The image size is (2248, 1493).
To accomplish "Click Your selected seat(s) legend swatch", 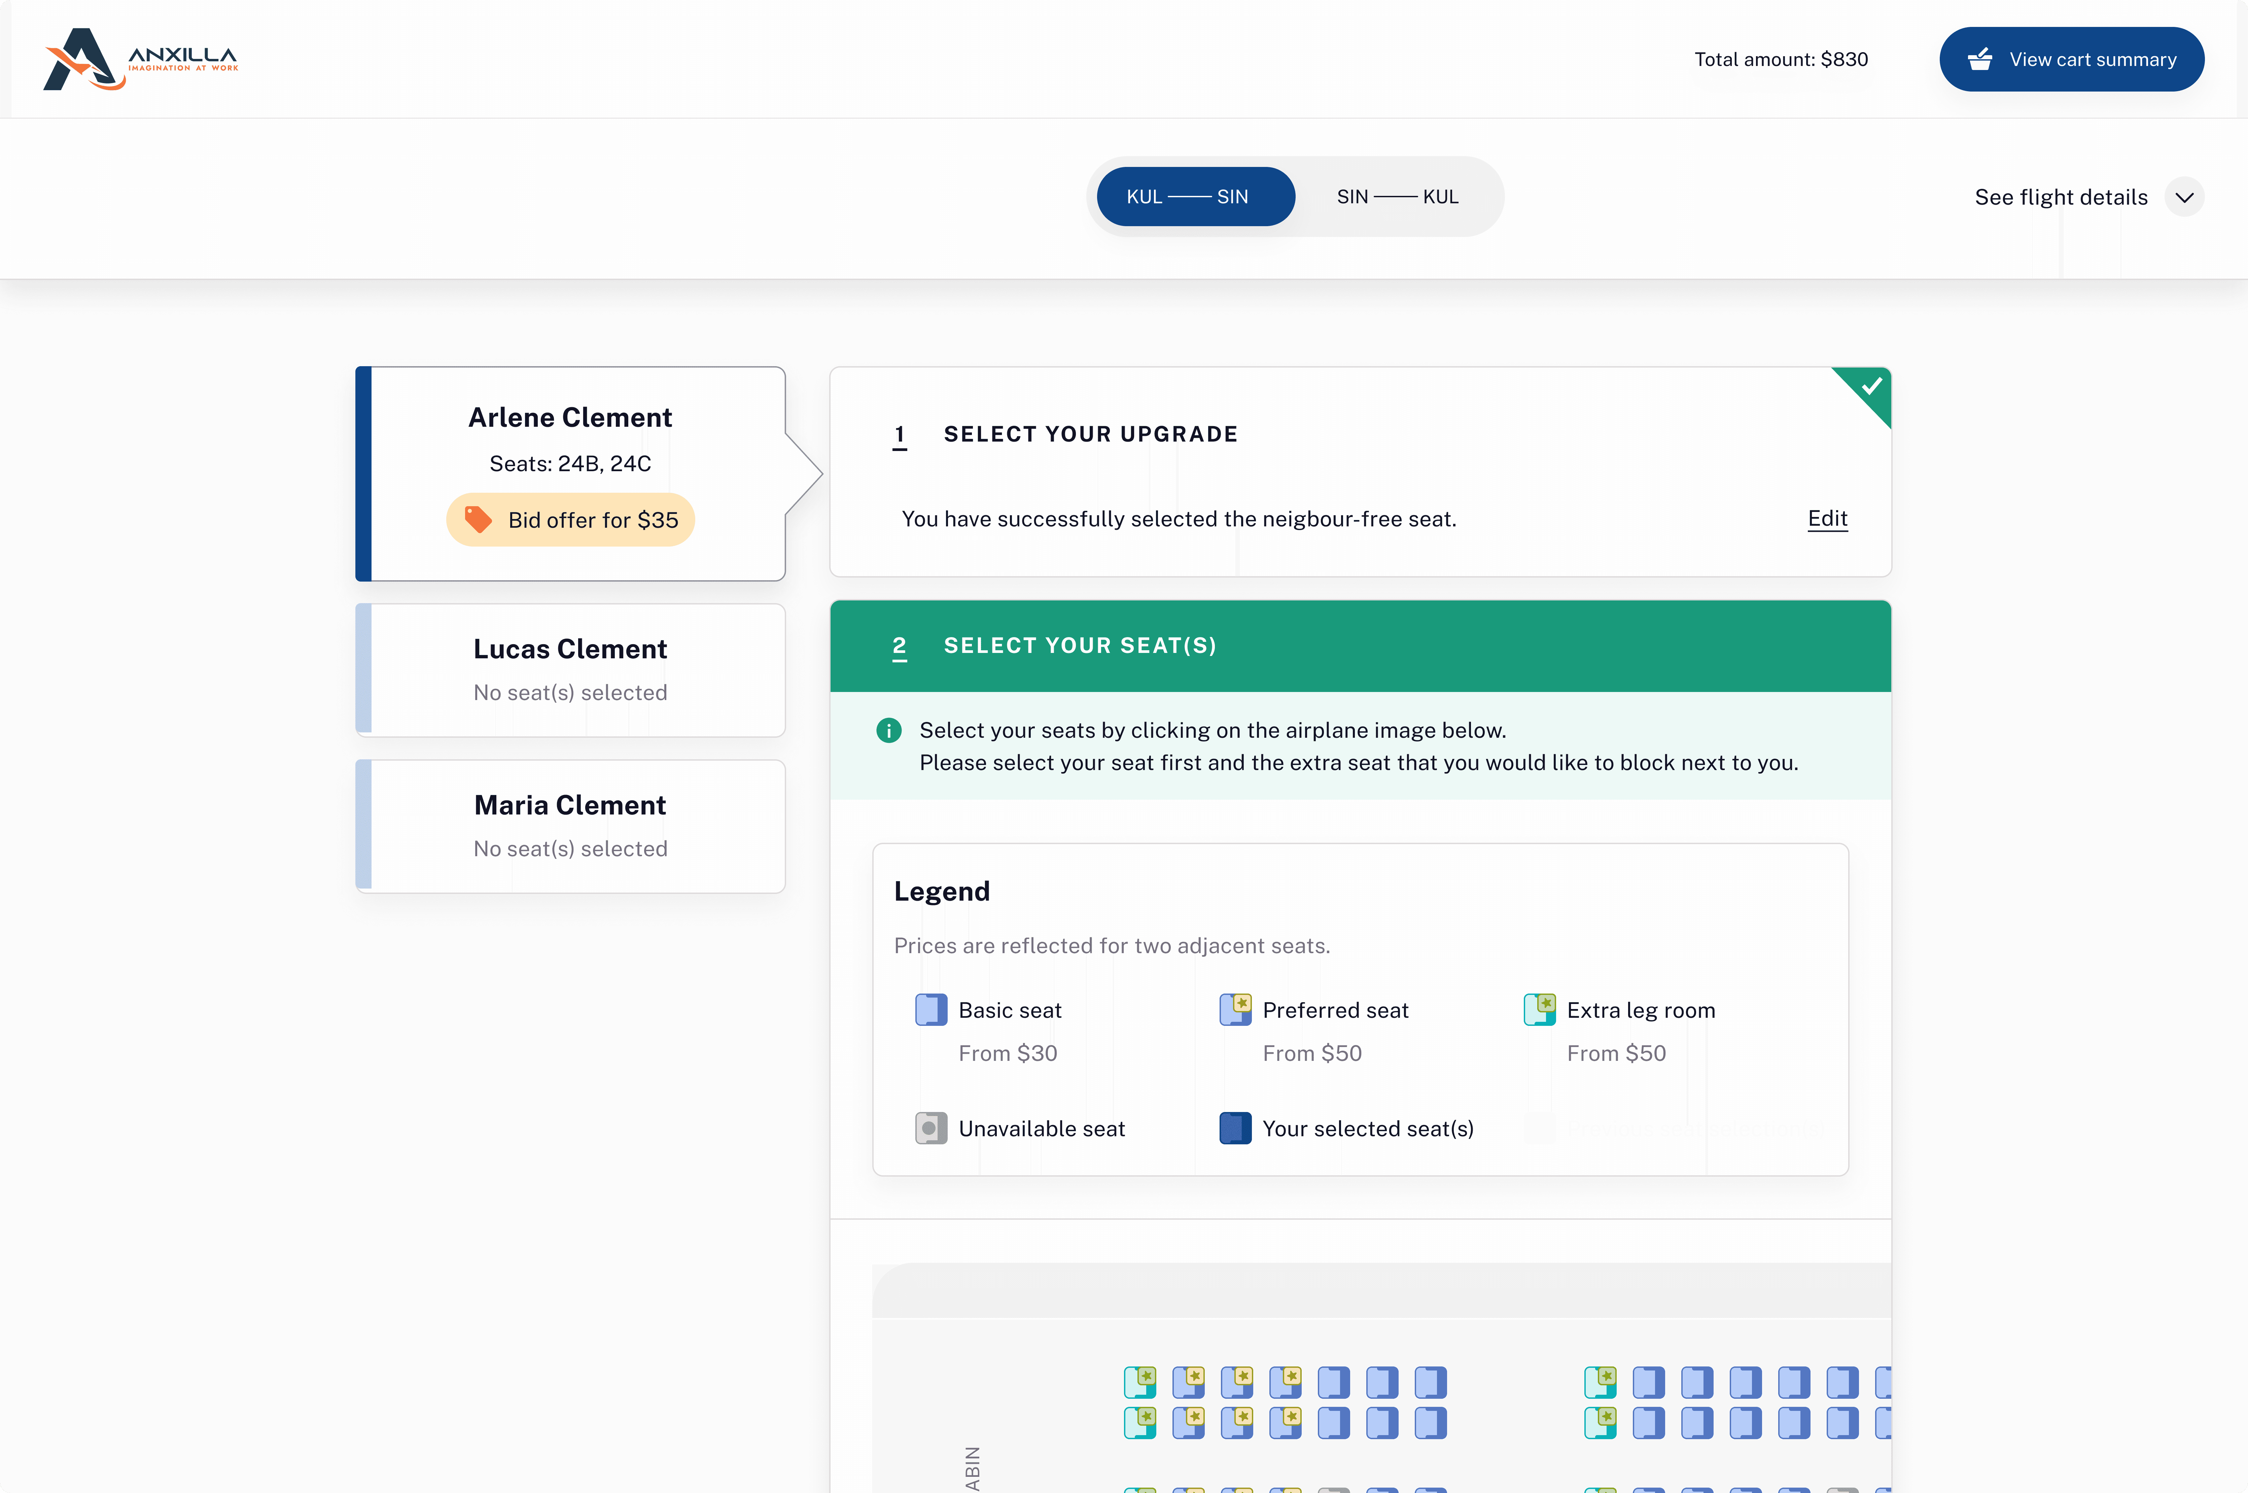I will coord(1235,1128).
